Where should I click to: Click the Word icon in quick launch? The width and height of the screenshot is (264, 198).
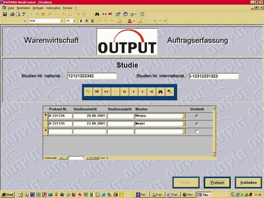[x=32, y=195]
